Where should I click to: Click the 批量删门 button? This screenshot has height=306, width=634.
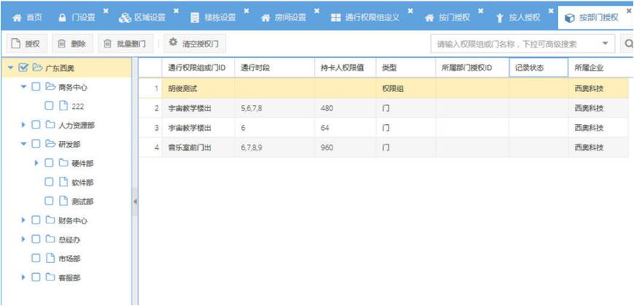click(x=126, y=44)
